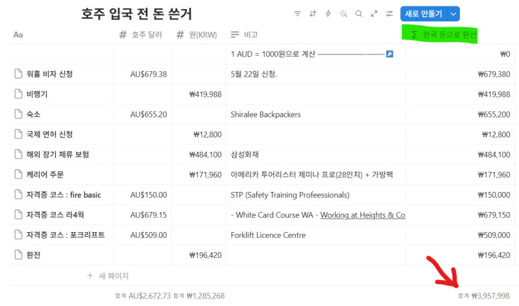
Task: Click the AI sparkle icon in toolbar
Action: 344,14
